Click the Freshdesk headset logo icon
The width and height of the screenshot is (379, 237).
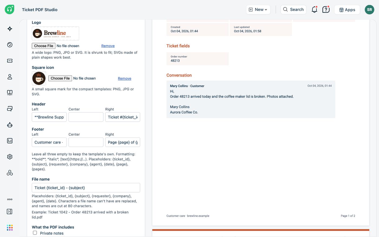pos(9,9)
